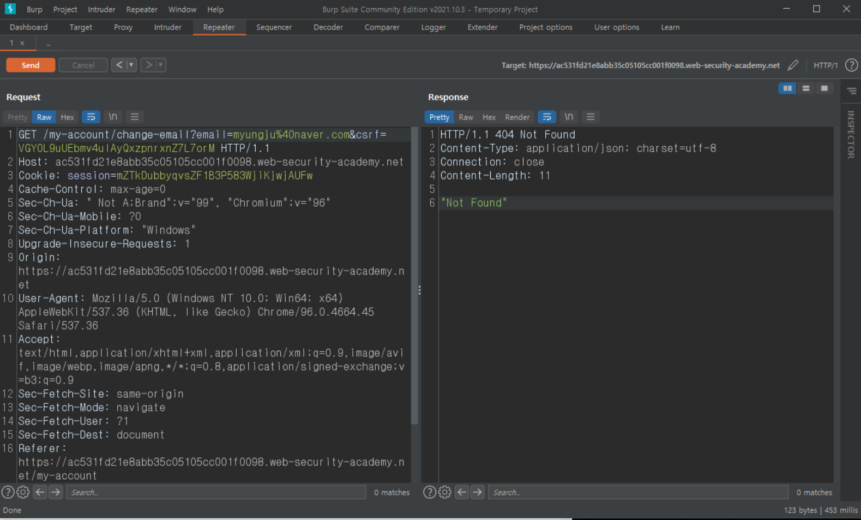Click the orange Send button
861x520 pixels.
pos(31,65)
